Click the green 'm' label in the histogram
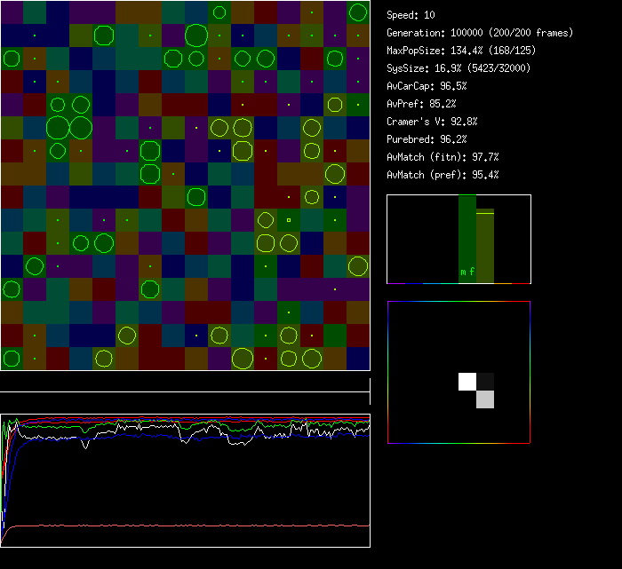Image resolution: width=622 pixels, height=569 pixels. tap(463, 273)
